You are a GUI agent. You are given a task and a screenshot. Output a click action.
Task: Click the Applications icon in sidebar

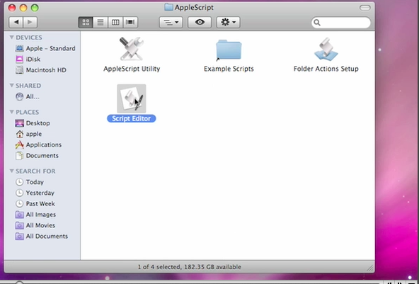tap(20, 144)
